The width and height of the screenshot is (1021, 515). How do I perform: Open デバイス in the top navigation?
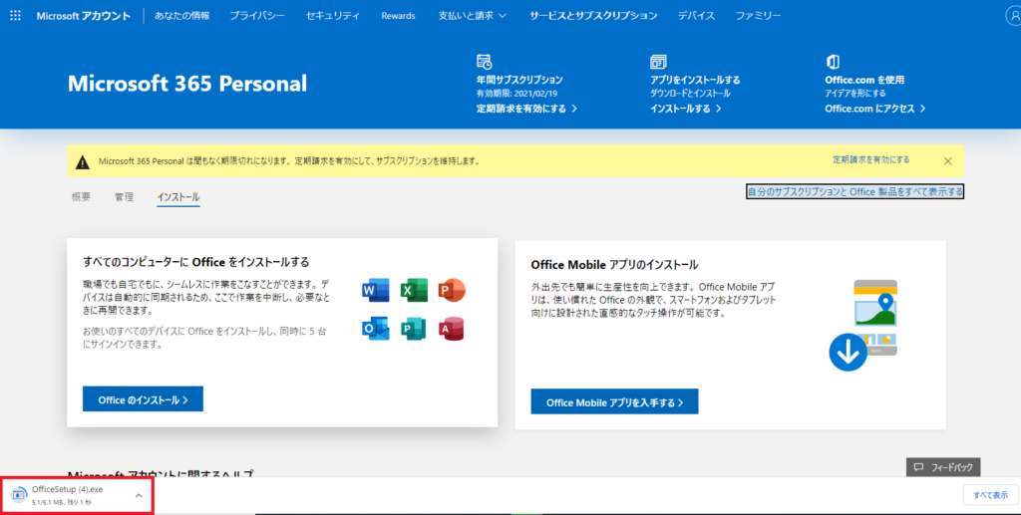tap(696, 16)
